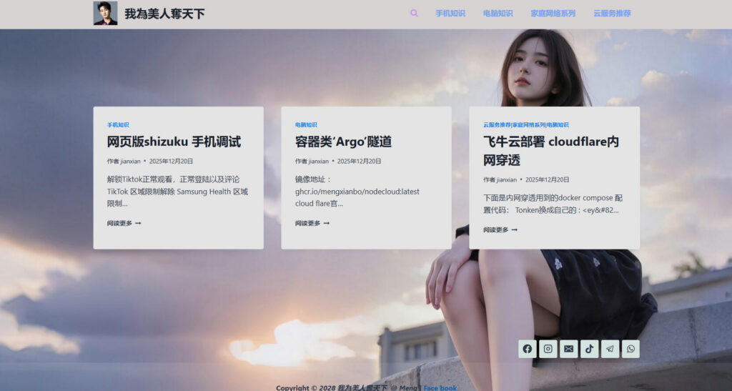Click the search magnifier icon in header

414,13
